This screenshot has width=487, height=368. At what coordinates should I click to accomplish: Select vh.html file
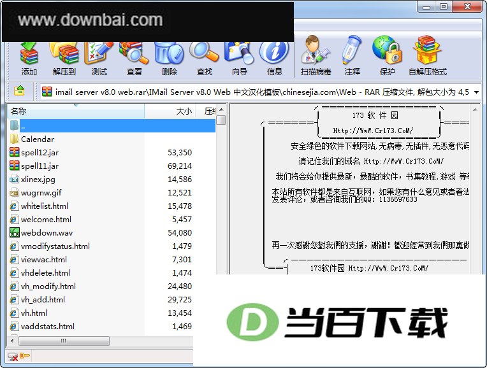pyautogui.click(x=34, y=313)
